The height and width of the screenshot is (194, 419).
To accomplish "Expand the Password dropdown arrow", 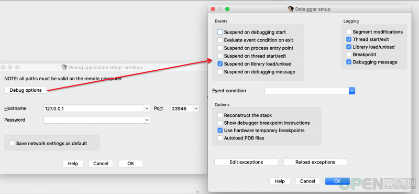I will click(x=147, y=120).
